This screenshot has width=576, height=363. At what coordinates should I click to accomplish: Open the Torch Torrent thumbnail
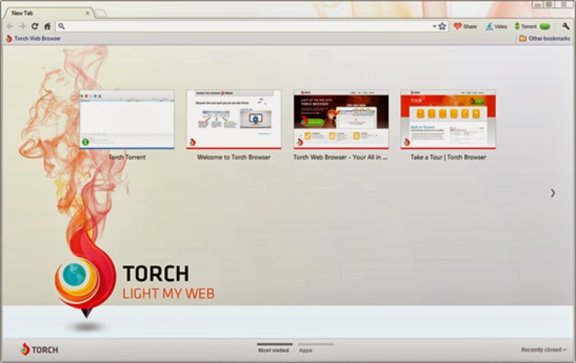tap(127, 120)
